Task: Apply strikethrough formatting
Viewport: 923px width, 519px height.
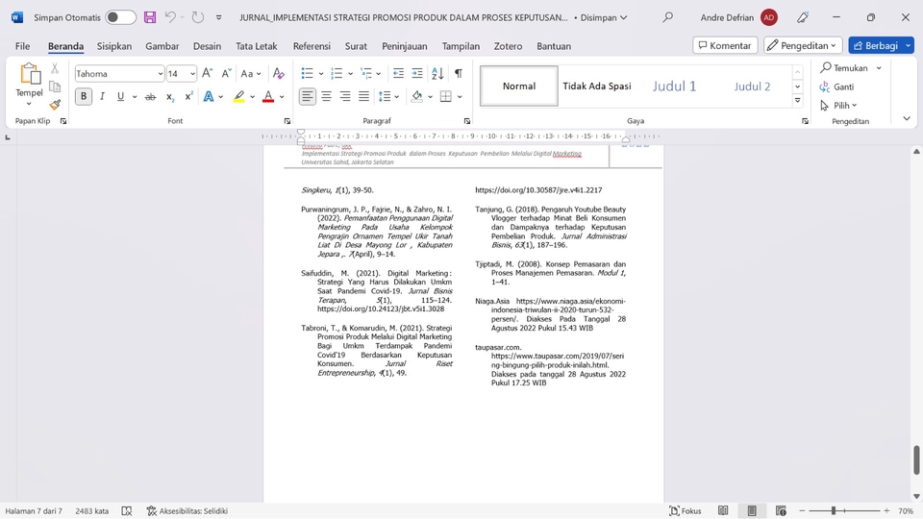Action: click(x=151, y=96)
